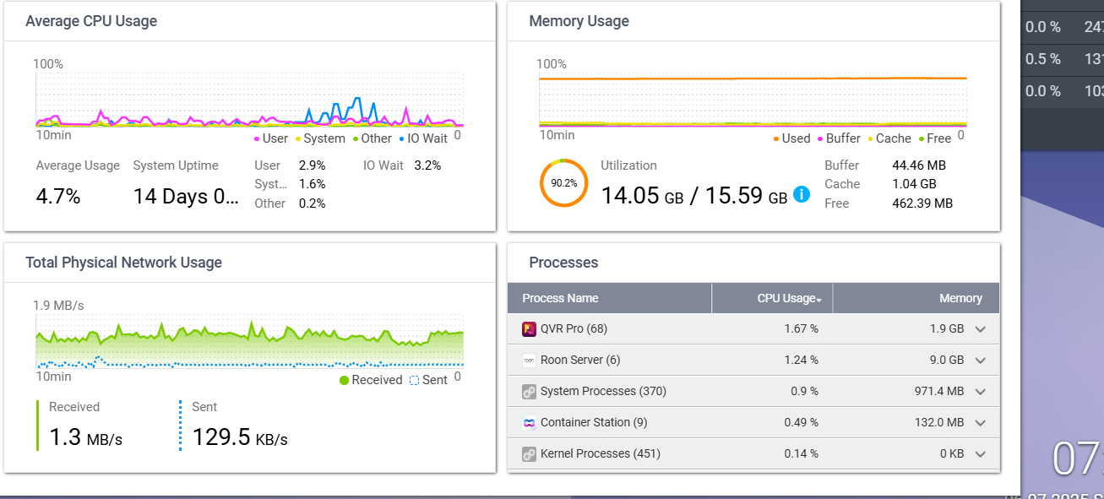The width and height of the screenshot is (1104, 499).
Task: Toggle the Received series in network legend
Action: (371, 380)
